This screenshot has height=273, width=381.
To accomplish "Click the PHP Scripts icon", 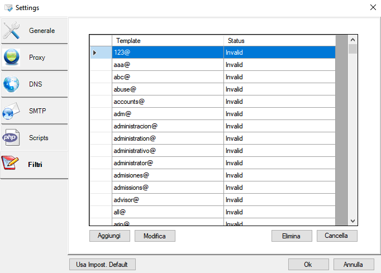I will 11,138.
